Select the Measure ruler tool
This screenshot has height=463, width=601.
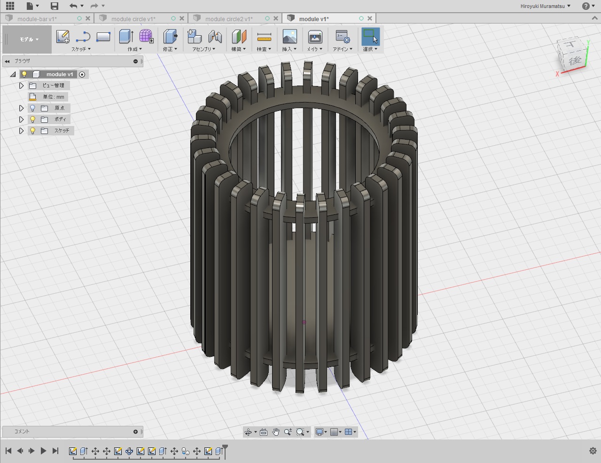click(x=264, y=36)
